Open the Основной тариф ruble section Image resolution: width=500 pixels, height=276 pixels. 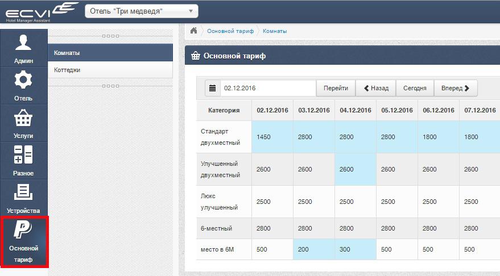click(x=24, y=241)
